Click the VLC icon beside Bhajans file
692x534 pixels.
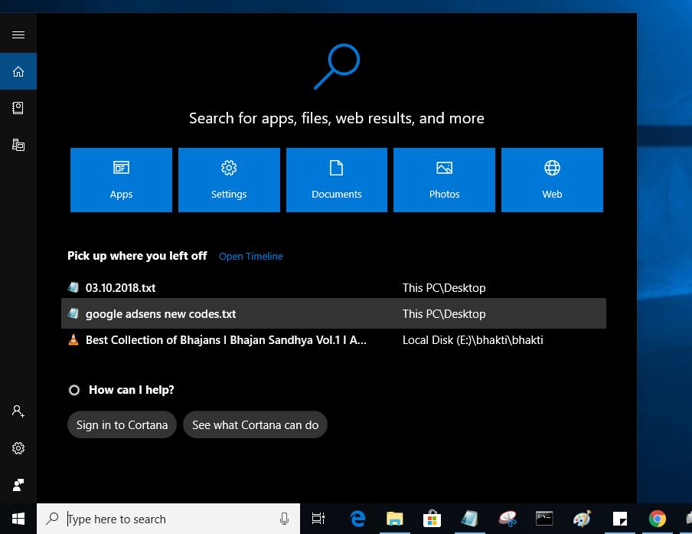pyautogui.click(x=73, y=339)
